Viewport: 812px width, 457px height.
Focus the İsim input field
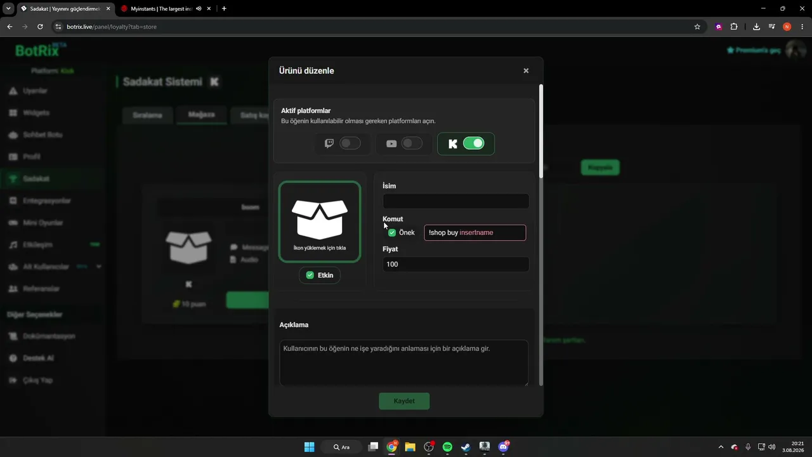click(455, 201)
